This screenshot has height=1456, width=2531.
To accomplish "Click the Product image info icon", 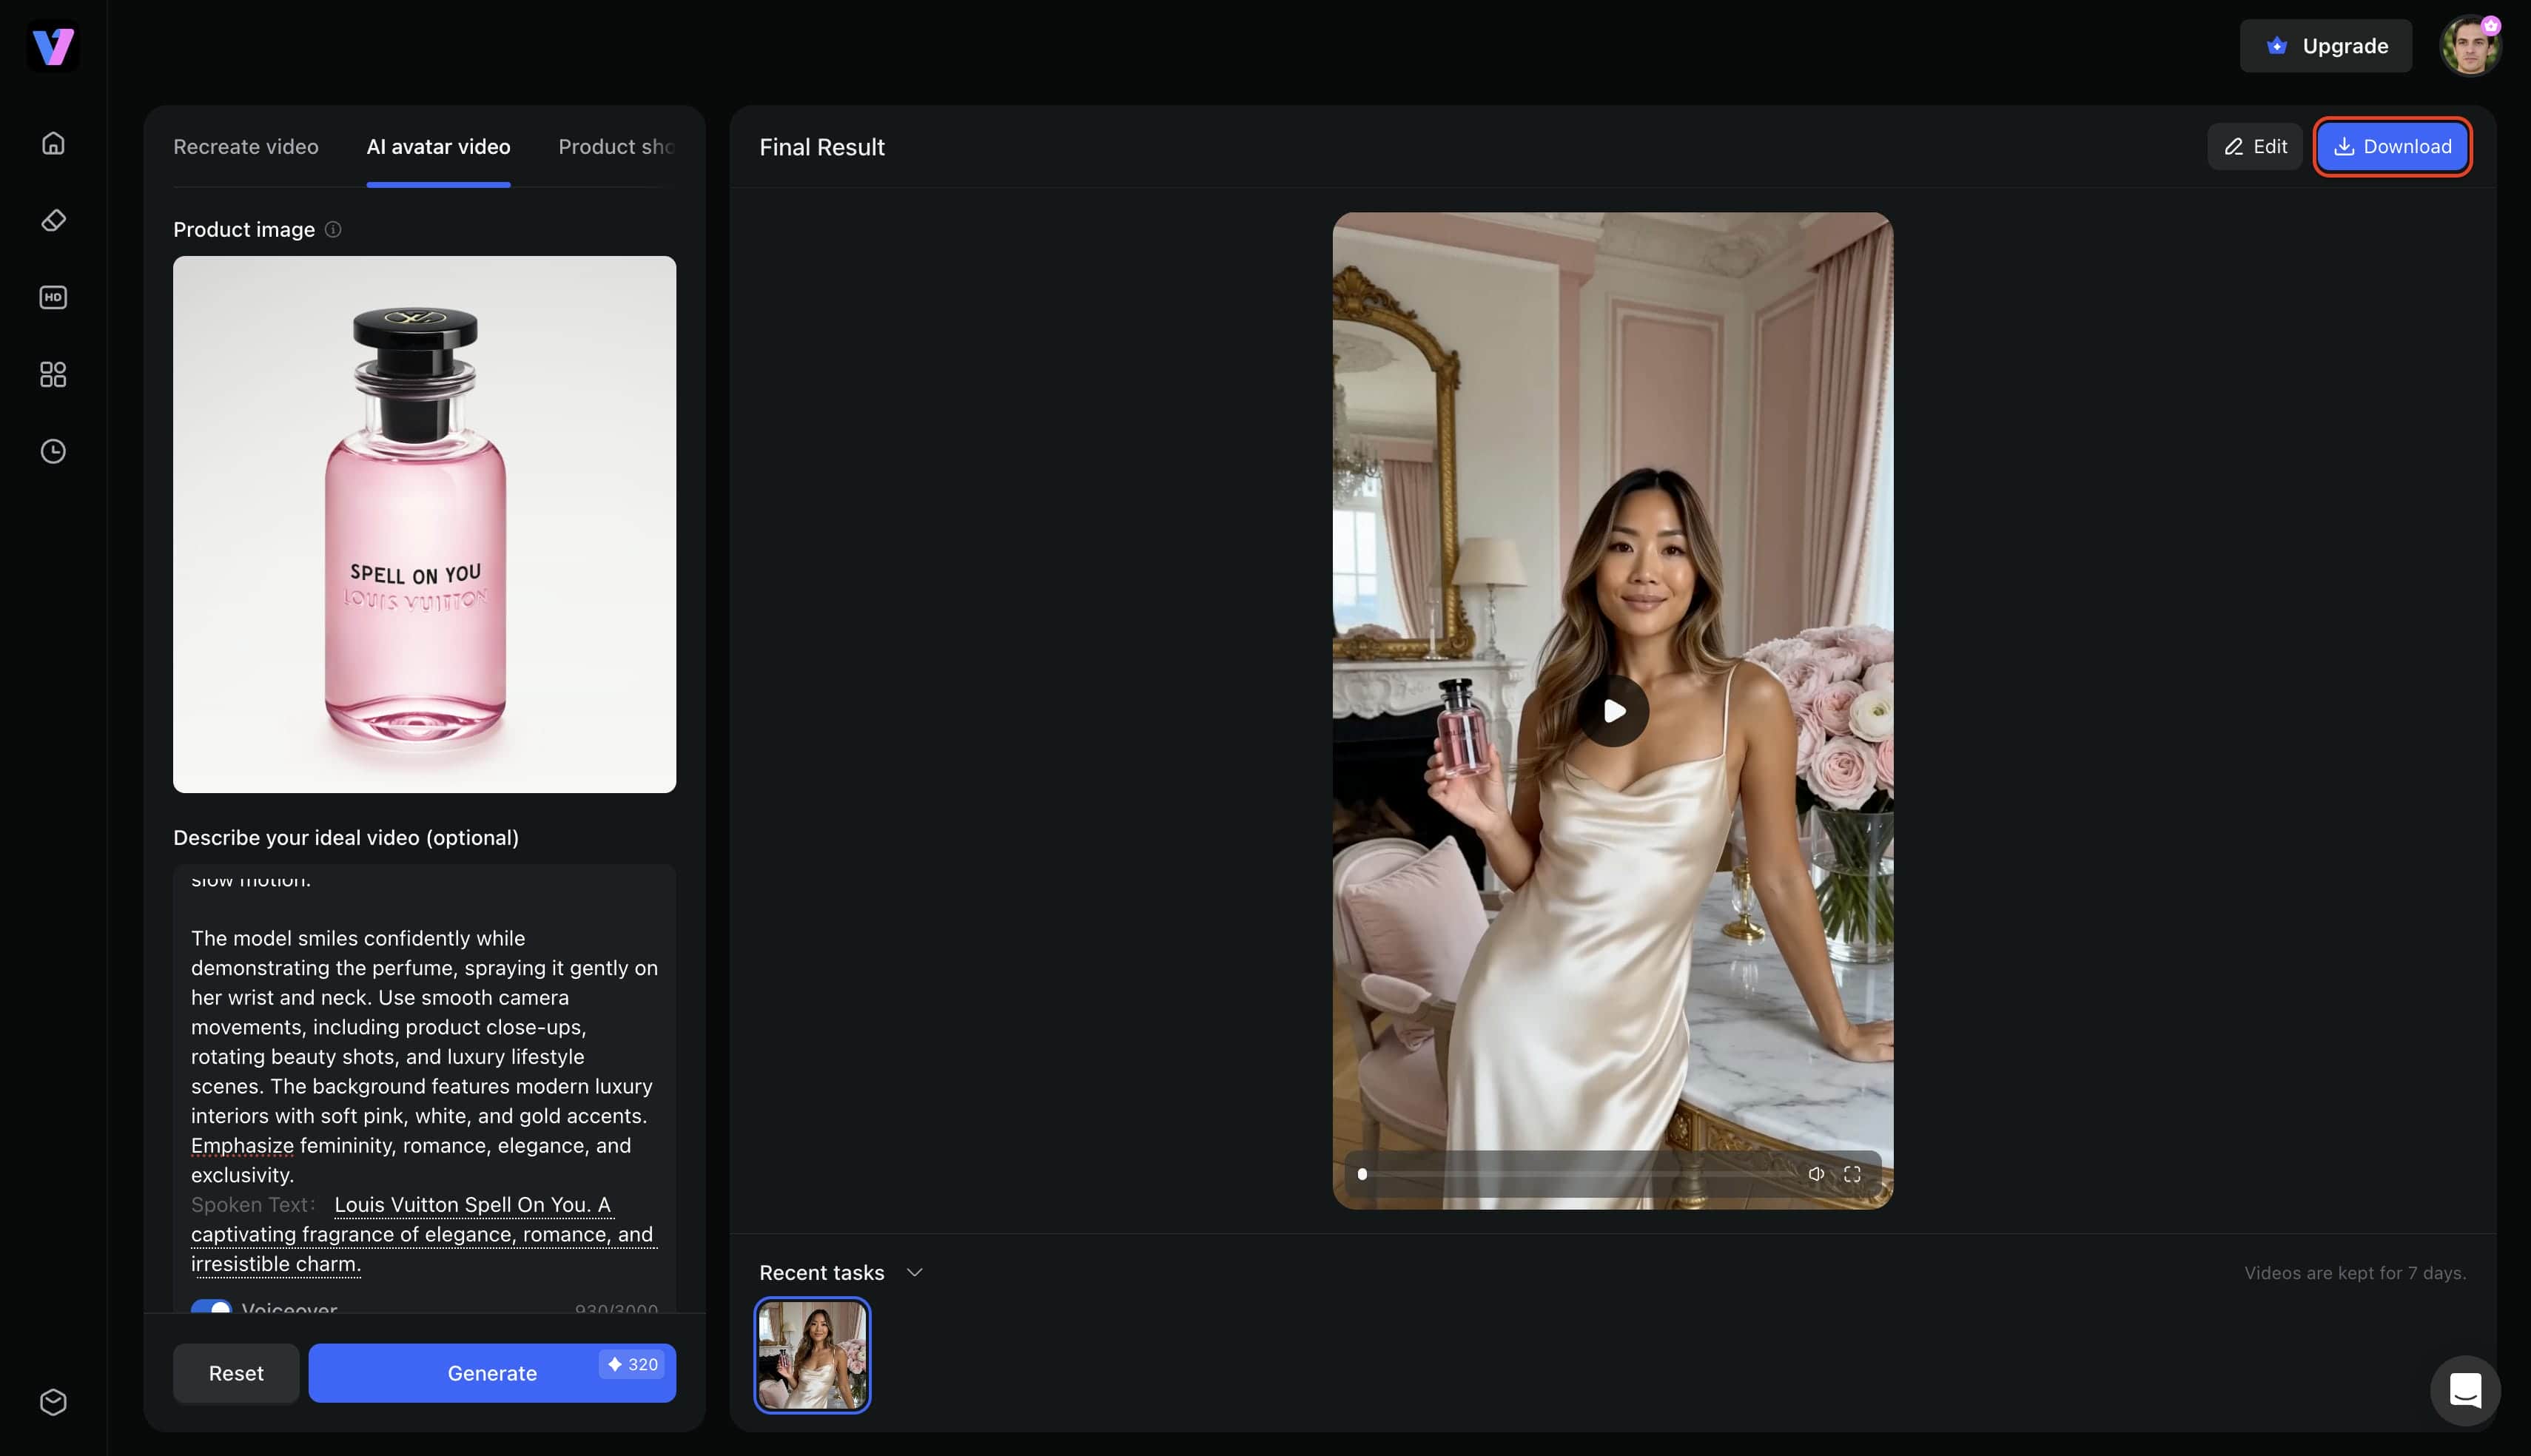I will [333, 229].
